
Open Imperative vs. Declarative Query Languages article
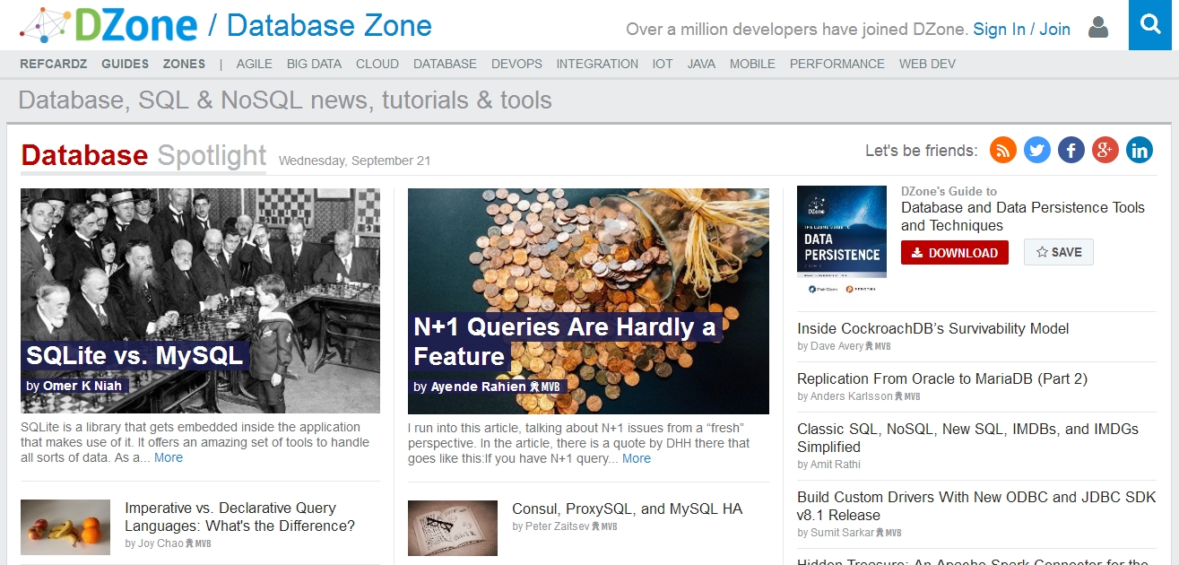click(x=240, y=517)
